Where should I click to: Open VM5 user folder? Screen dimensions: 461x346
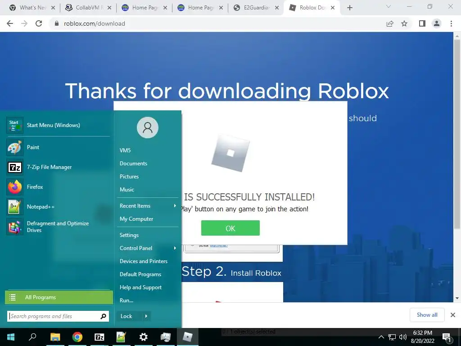point(125,150)
